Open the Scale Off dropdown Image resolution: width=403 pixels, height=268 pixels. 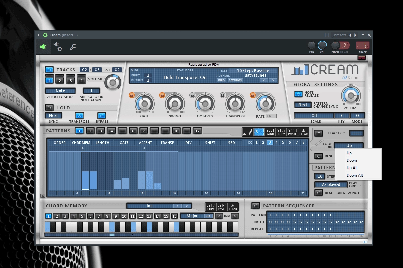point(314,116)
